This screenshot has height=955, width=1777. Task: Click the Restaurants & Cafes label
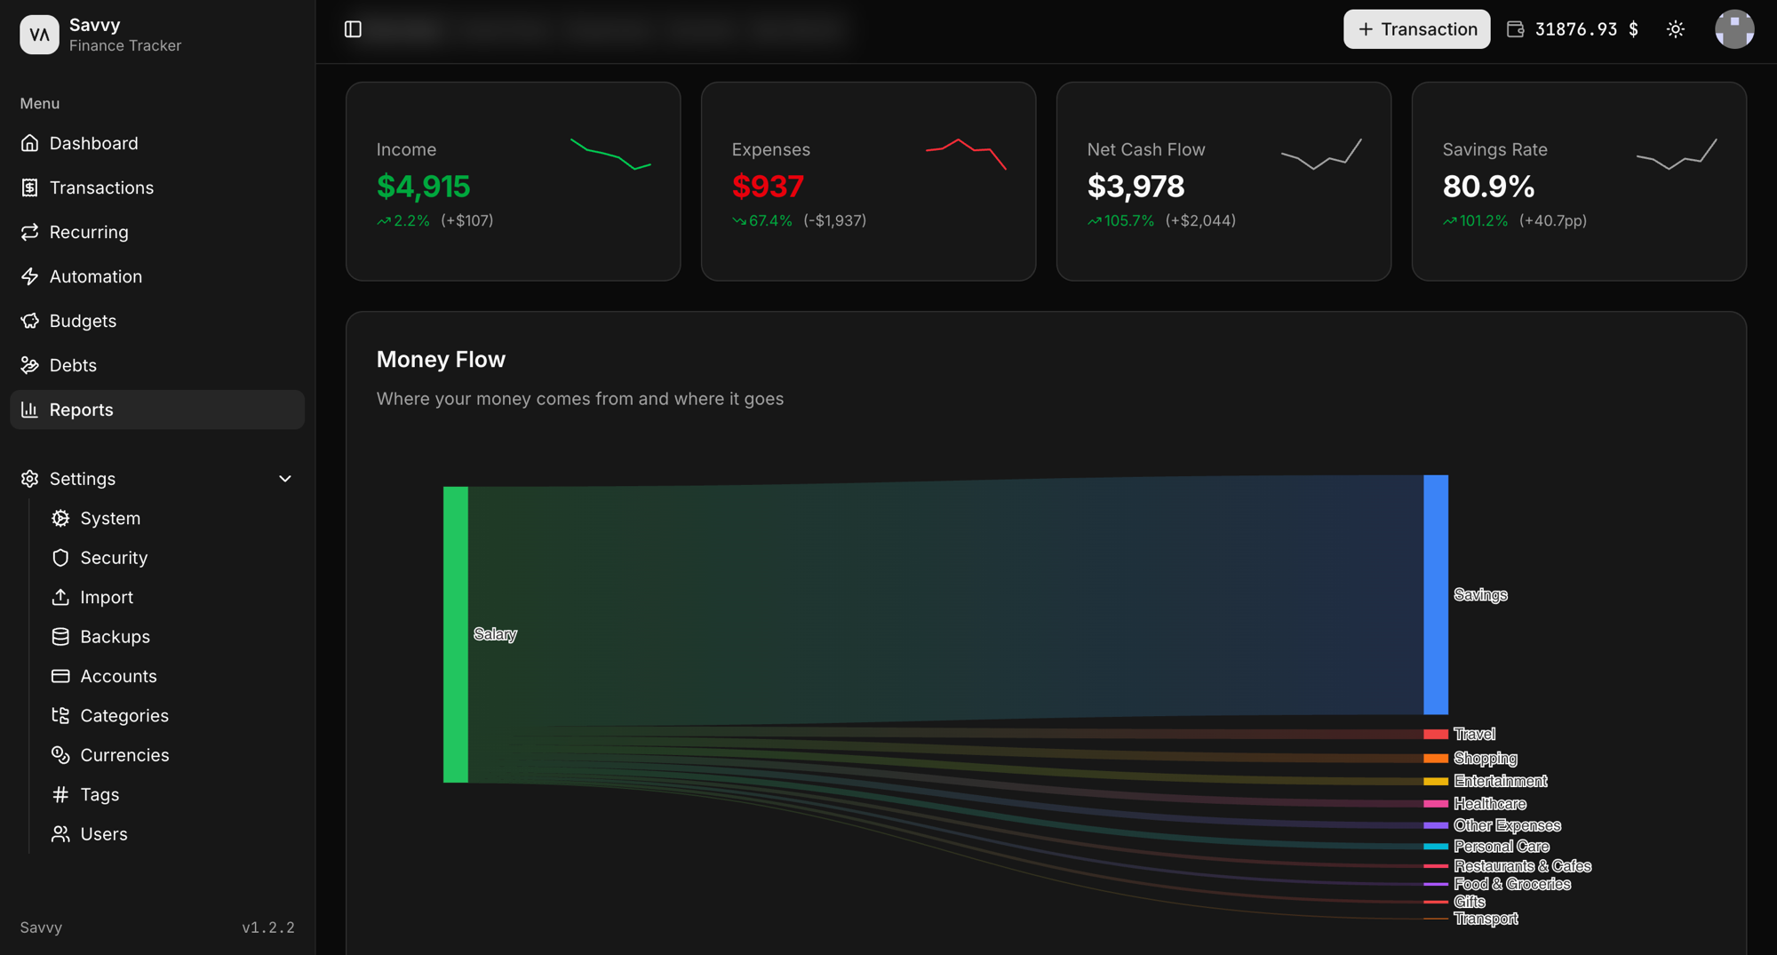(1522, 866)
